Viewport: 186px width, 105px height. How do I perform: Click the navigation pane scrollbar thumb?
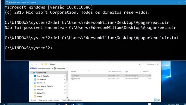[67, 76]
